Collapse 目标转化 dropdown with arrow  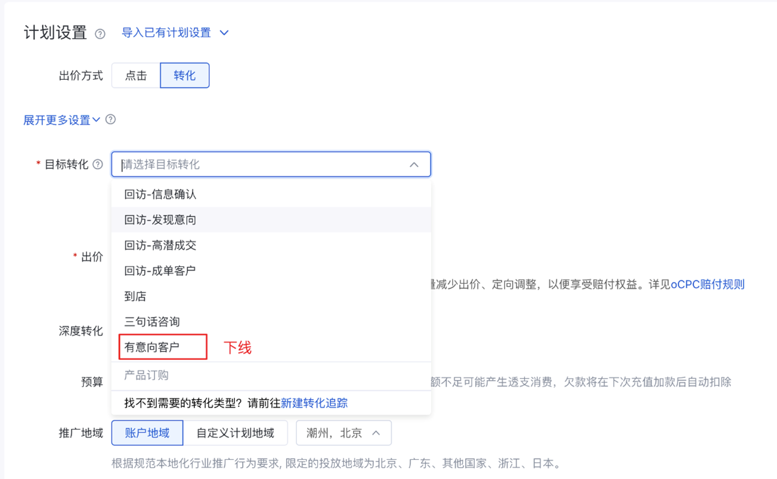click(x=414, y=164)
